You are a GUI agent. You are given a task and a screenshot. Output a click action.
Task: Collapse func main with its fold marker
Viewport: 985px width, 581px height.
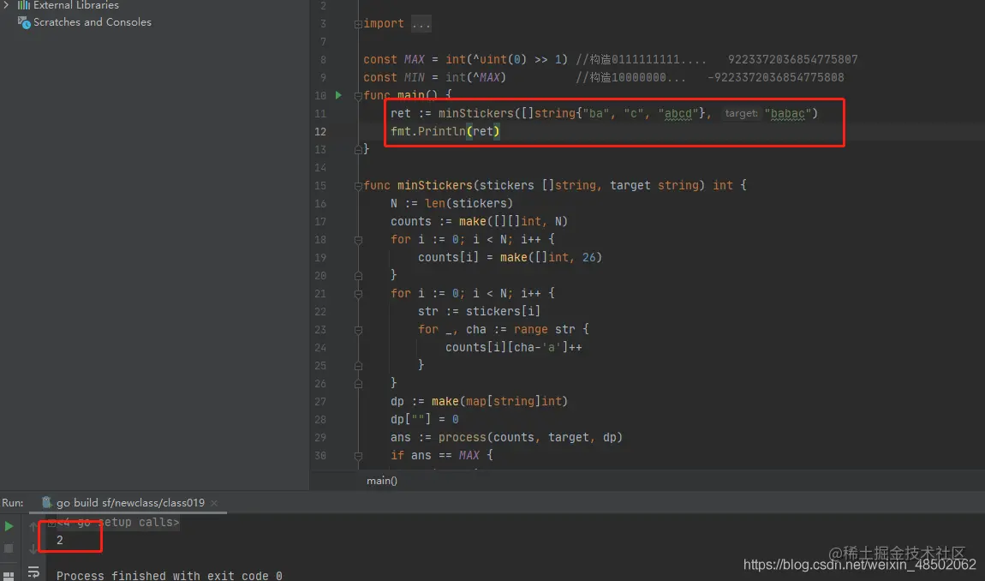(358, 96)
